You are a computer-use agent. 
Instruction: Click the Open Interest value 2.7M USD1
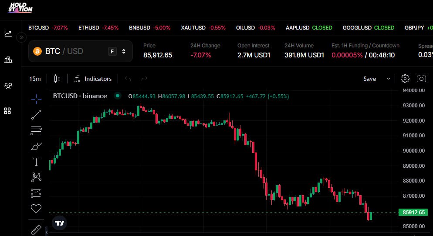coord(254,55)
